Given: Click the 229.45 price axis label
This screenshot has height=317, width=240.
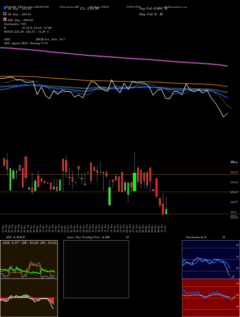Looking at the screenshot, I should [234, 192].
